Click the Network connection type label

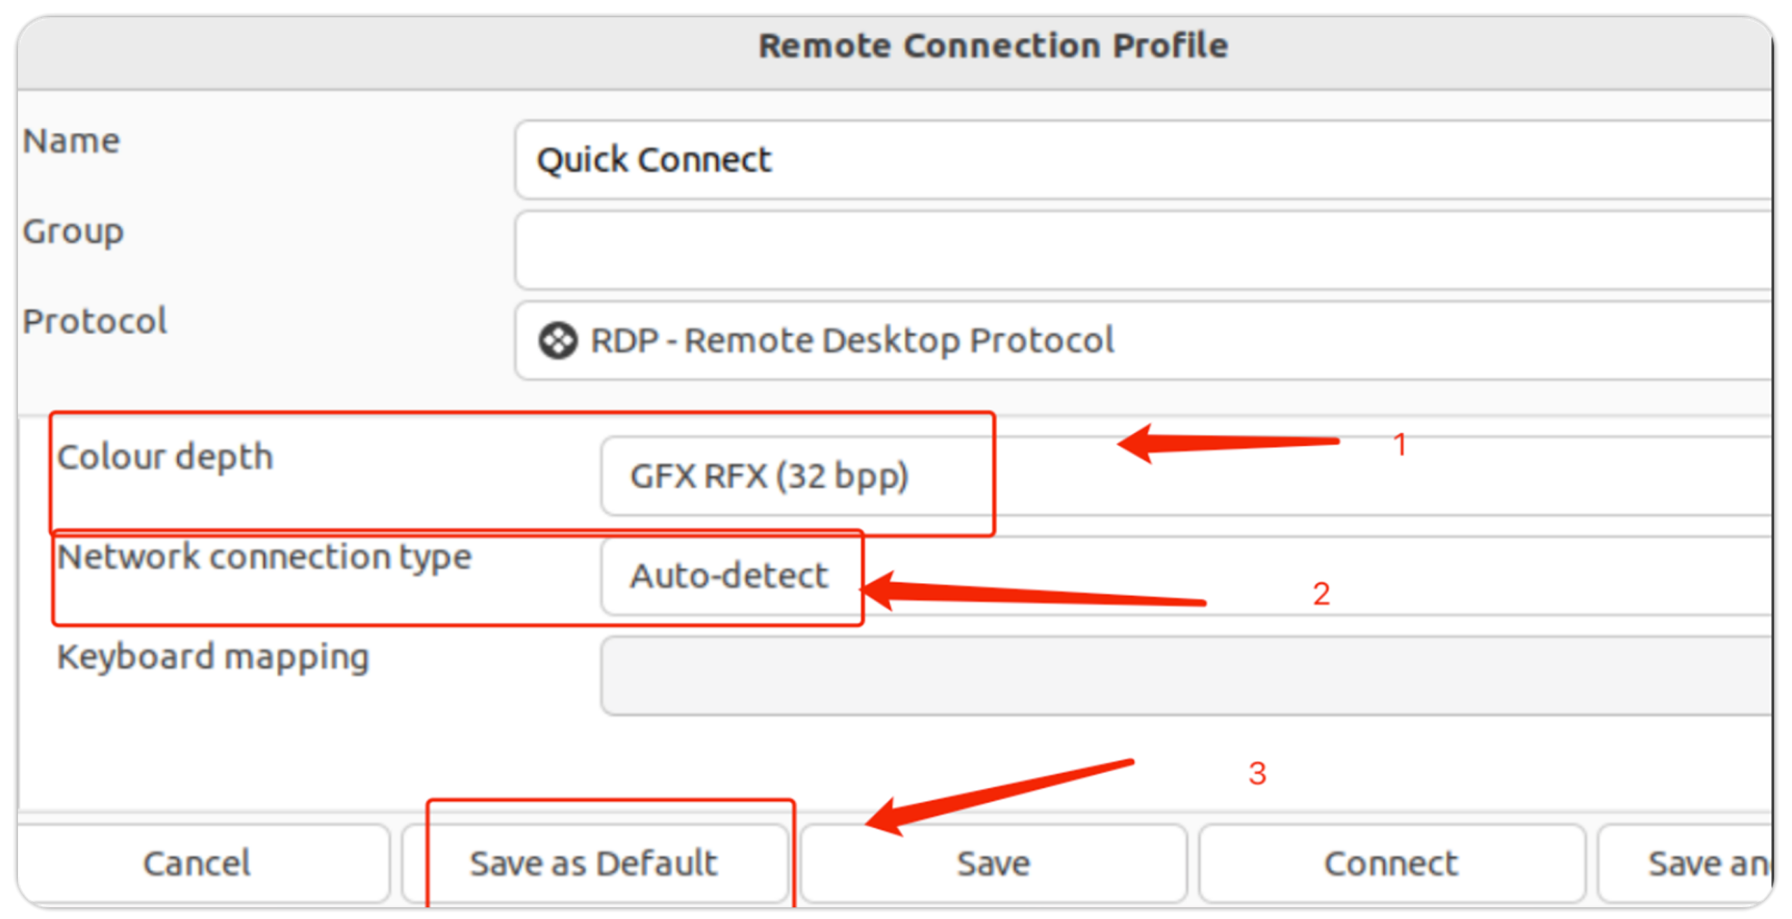click(264, 557)
